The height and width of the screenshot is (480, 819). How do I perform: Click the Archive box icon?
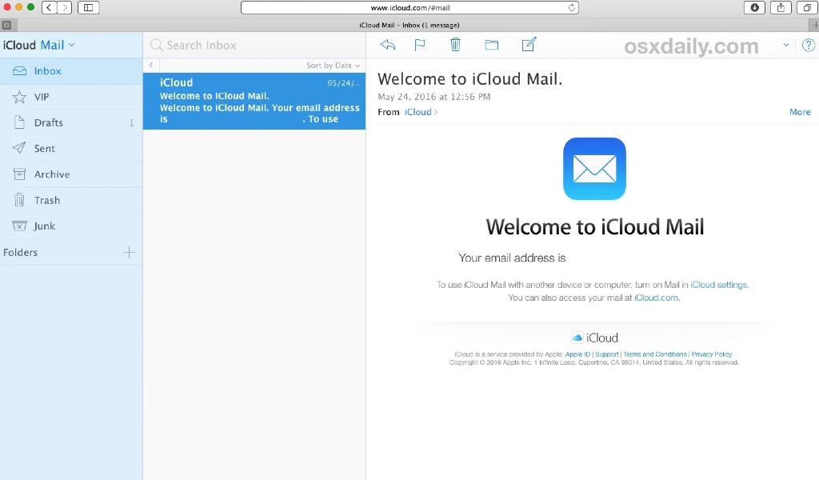(x=19, y=174)
